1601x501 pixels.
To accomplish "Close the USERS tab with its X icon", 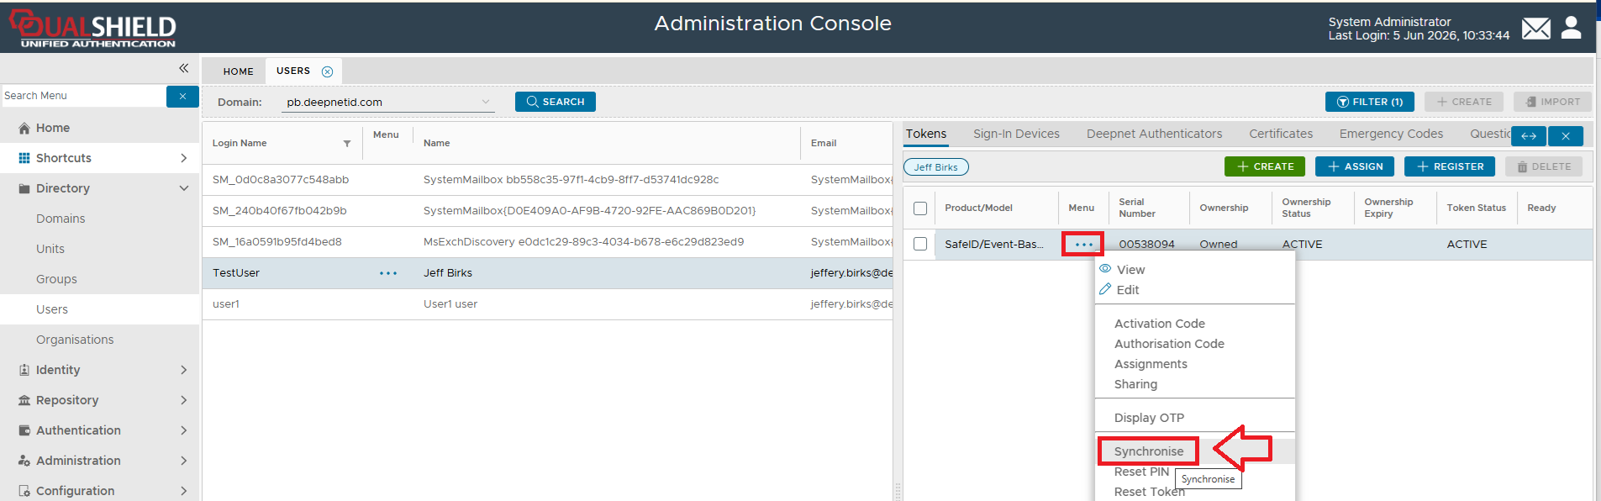I will pos(328,71).
